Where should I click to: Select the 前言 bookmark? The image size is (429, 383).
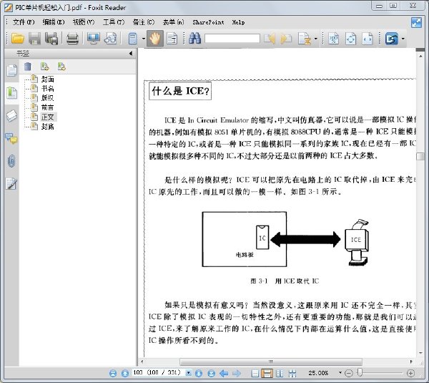click(48, 107)
